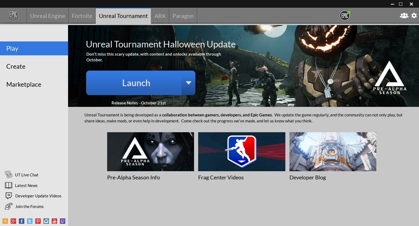This screenshot has width=419, height=226.
Task: Open the Latest News link
Action: 26,185
